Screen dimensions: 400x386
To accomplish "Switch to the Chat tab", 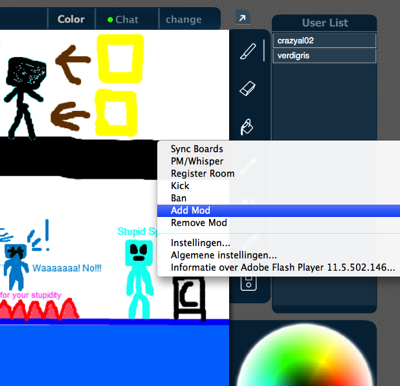I will pos(123,19).
